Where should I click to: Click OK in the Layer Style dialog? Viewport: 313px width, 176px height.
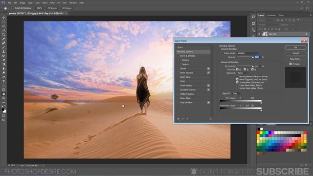(295, 47)
